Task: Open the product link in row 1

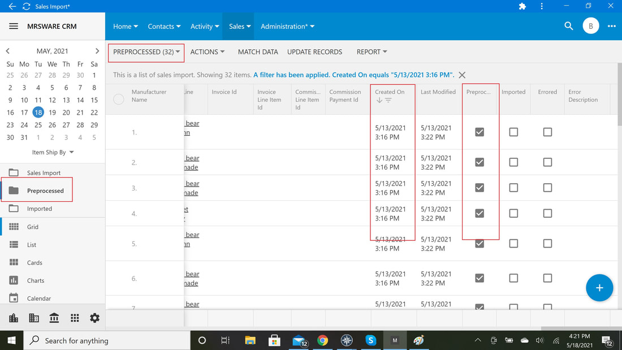Action: click(192, 128)
